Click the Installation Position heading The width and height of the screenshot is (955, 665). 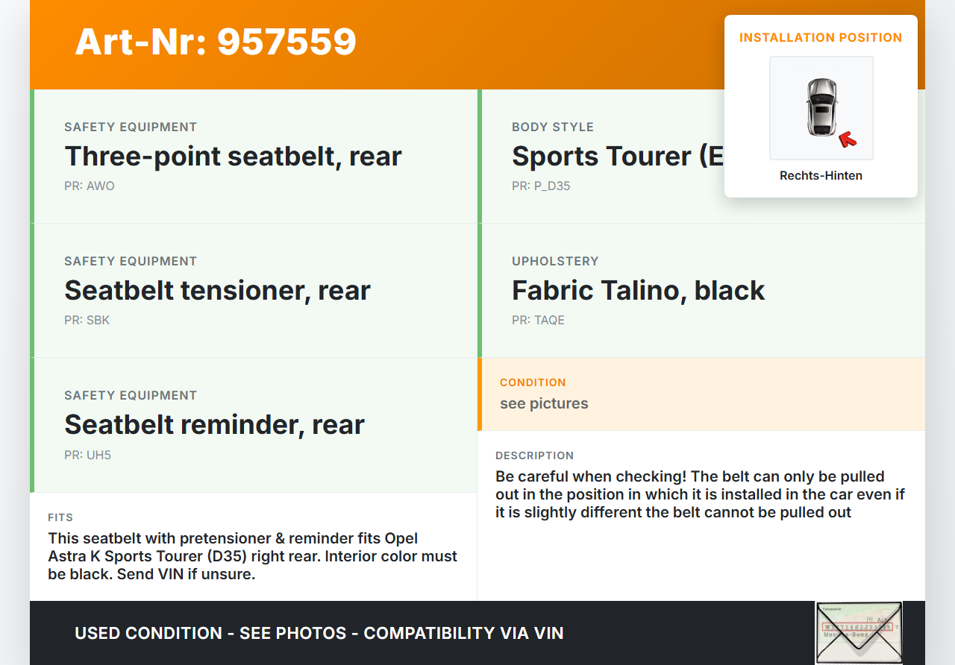pyautogui.click(x=821, y=37)
